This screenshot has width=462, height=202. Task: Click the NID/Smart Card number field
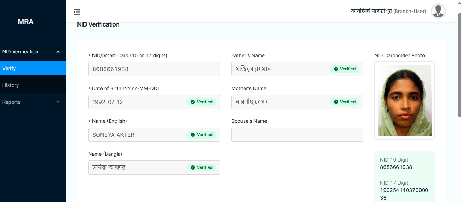click(154, 69)
